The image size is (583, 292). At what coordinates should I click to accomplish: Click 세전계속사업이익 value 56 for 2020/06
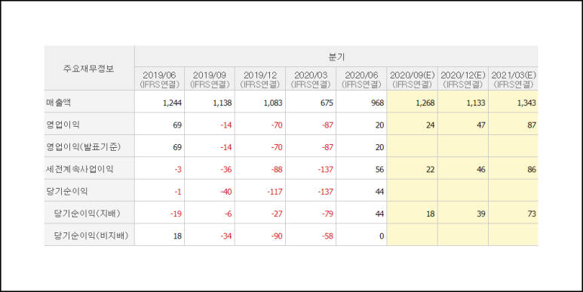click(x=379, y=170)
